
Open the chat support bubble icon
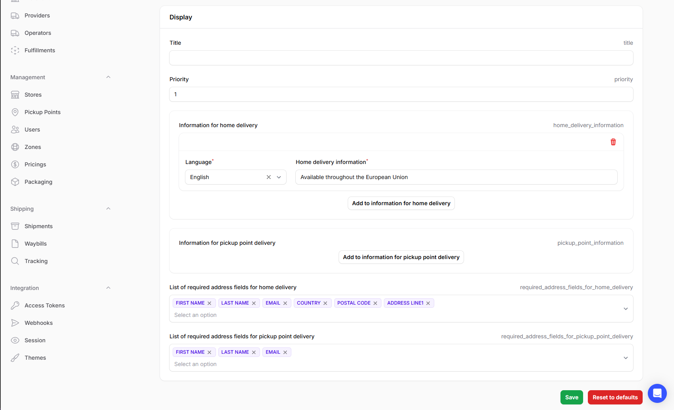click(x=657, y=393)
